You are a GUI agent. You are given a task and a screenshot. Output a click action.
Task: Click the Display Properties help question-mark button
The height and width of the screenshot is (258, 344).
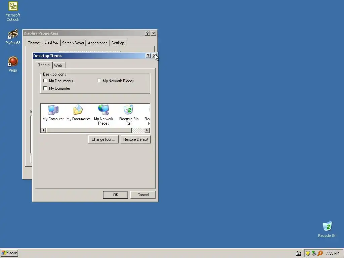click(147, 33)
